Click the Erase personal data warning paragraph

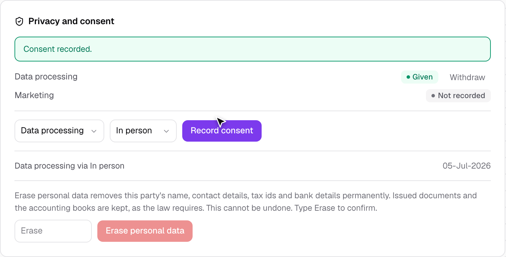pos(246,202)
